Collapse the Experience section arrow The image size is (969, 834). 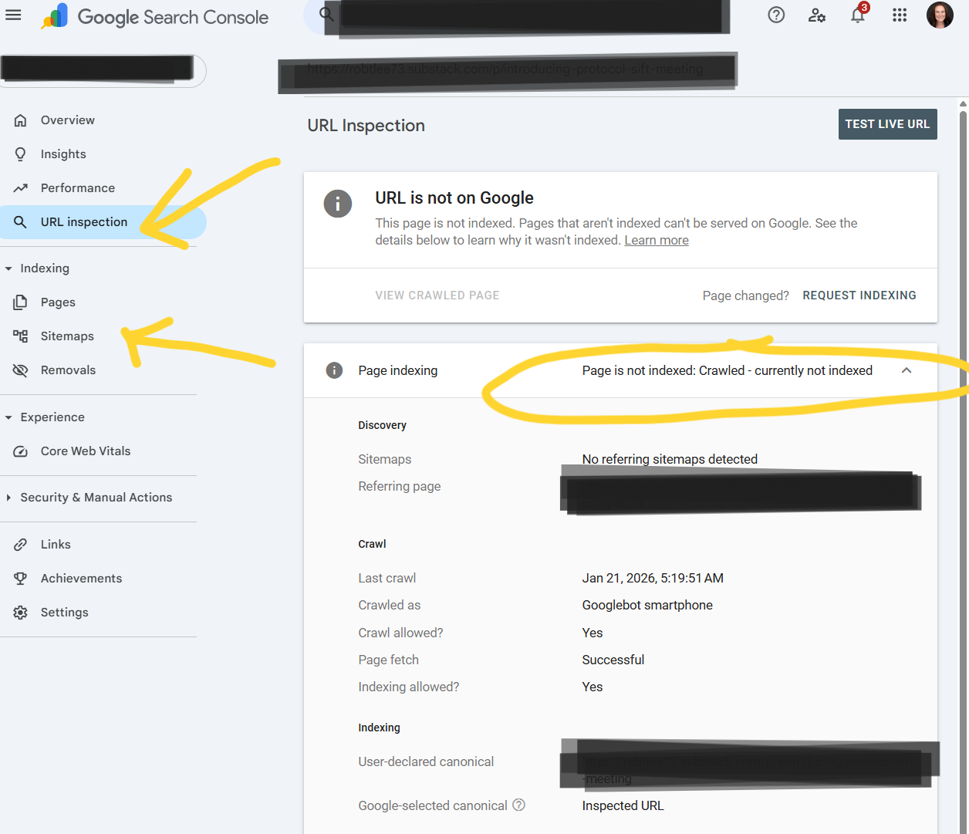pyautogui.click(x=8, y=417)
